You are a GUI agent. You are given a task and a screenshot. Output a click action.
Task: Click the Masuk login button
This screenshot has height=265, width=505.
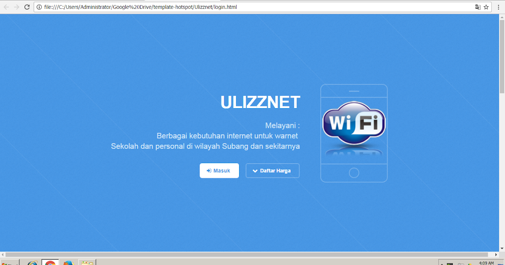[x=219, y=171]
